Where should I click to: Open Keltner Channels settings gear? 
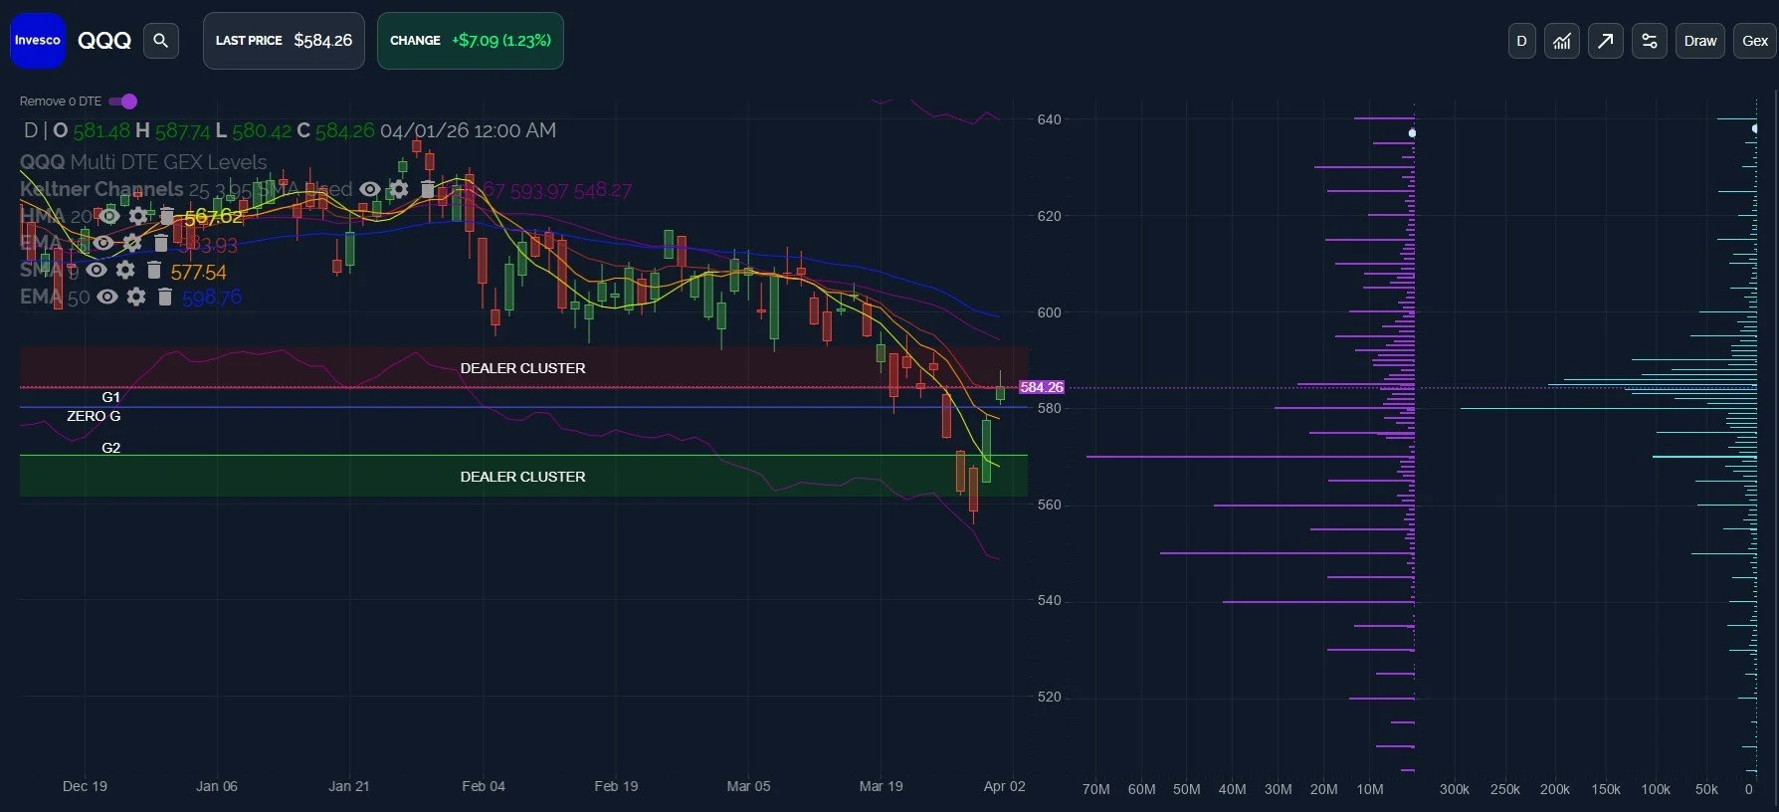click(399, 189)
